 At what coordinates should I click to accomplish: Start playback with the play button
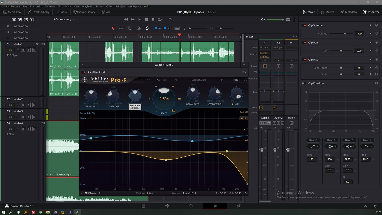click(139, 19)
